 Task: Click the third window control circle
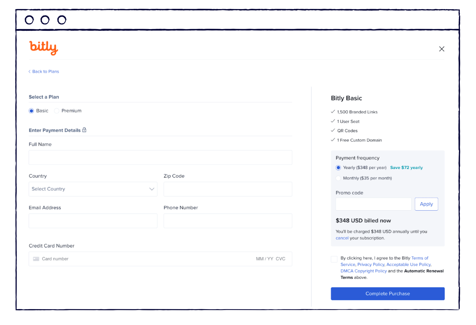(62, 20)
